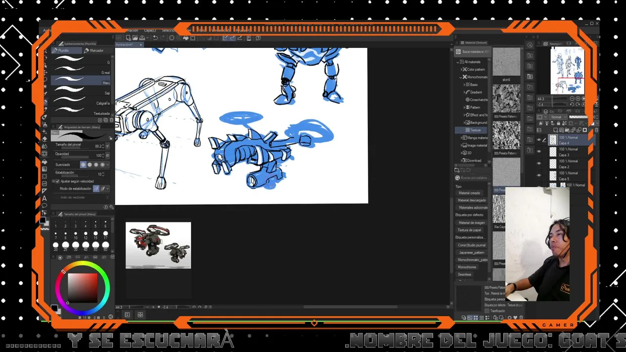The image size is (626, 352).
Task: Filter by Seamless tag
Action: [x=465, y=275]
